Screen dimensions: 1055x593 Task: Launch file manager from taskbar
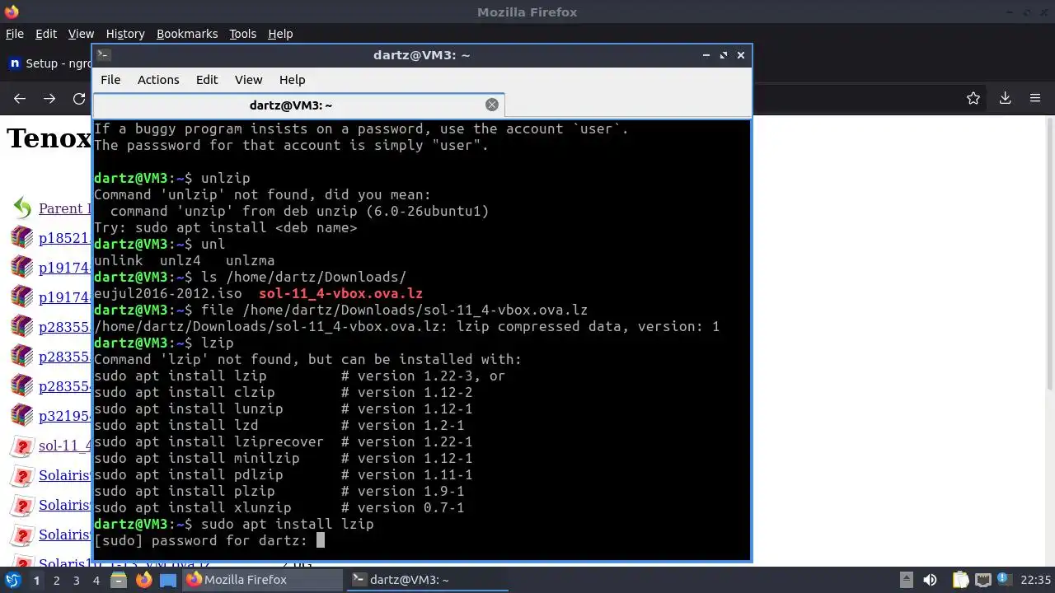[119, 580]
